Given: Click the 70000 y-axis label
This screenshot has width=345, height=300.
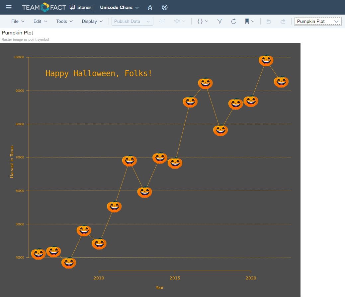Looking at the screenshot, I should 20,157.
